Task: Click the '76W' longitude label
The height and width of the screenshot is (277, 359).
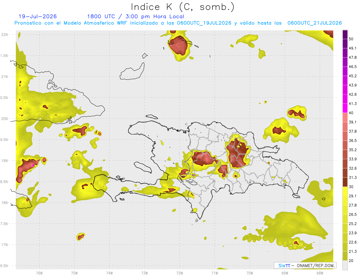Action: coord(39,273)
